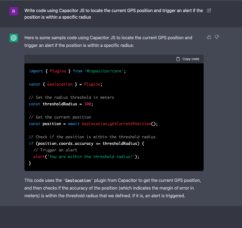The width and height of the screenshot is (242, 228).
Task: Click the "Trigger an alert" comment line
Action: point(55,150)
